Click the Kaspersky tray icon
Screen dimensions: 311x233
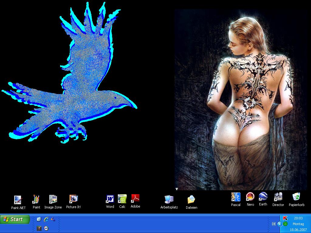click(285, 218)
